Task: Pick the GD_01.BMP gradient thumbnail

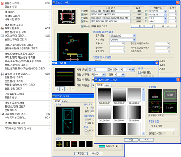Action: [104, 95]
